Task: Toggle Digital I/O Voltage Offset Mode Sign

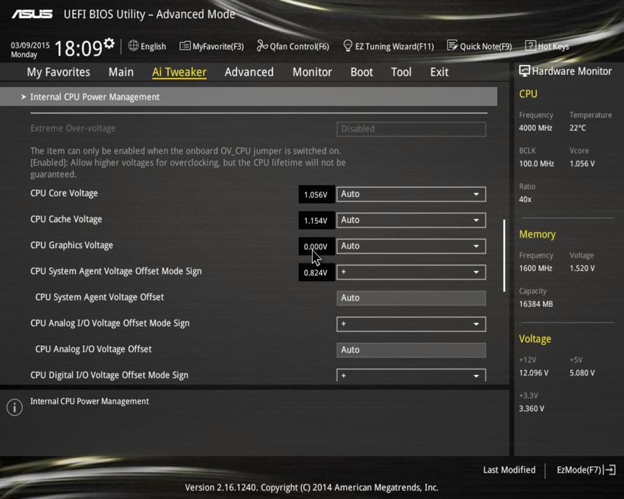Action: pyautogui.click(x=411, y=375)
